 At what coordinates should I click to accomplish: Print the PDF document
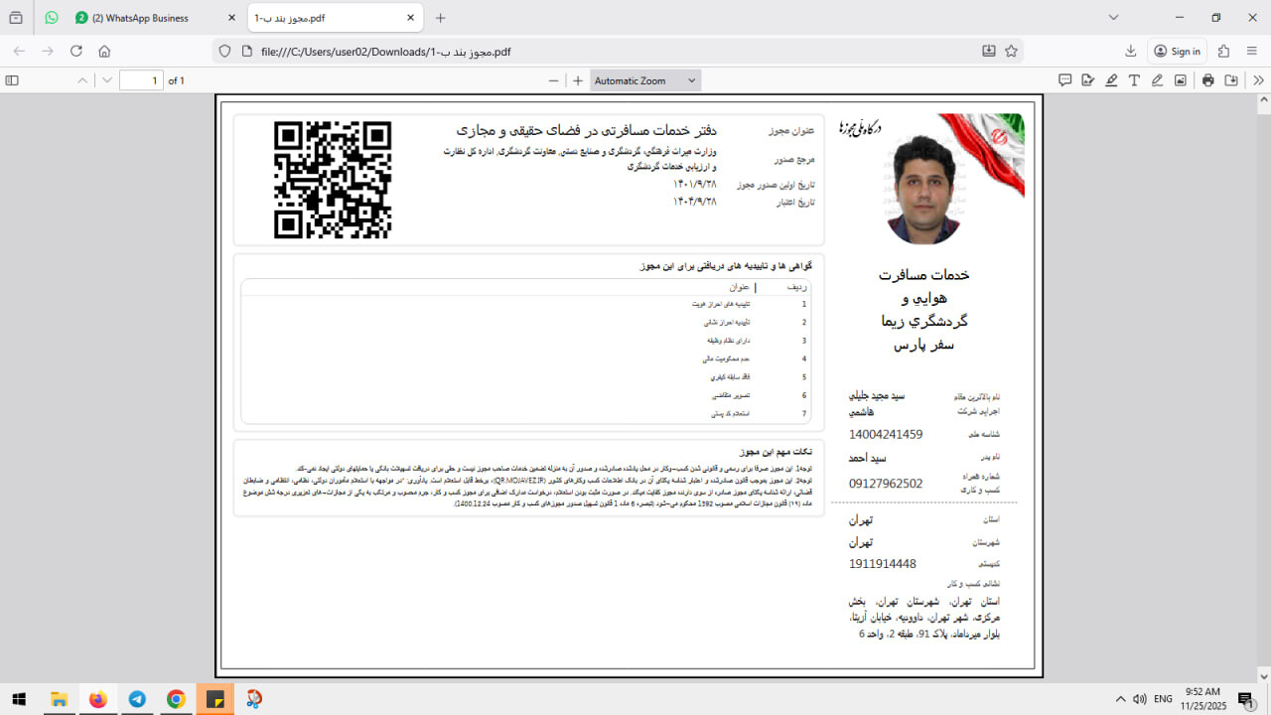point(1208,80)
